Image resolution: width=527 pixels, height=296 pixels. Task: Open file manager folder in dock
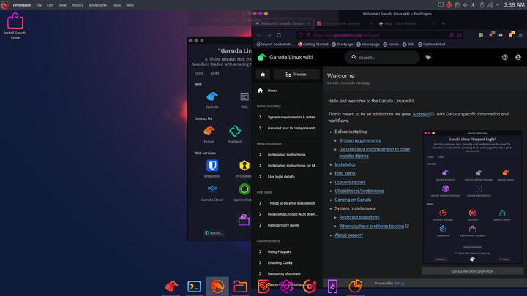(240, 286)
